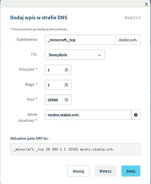Click the Adres docelowy field with mcdns.stable.ovh.
This screenshot has width=151, height=184.
coord(88,115)
